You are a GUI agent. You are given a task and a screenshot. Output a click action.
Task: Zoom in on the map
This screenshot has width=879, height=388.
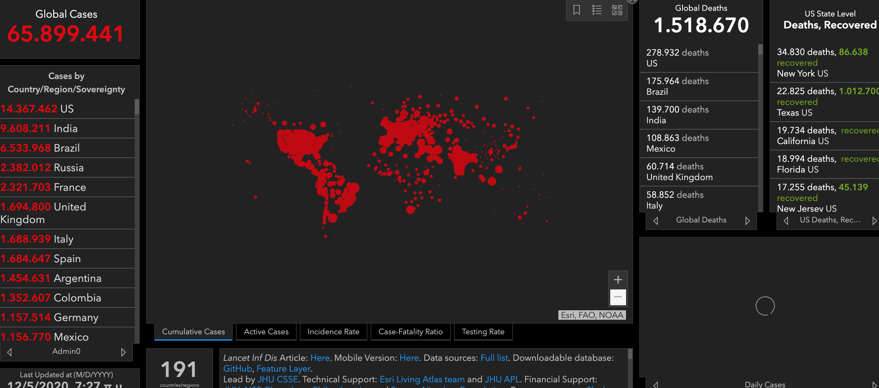tap(618, 280)
